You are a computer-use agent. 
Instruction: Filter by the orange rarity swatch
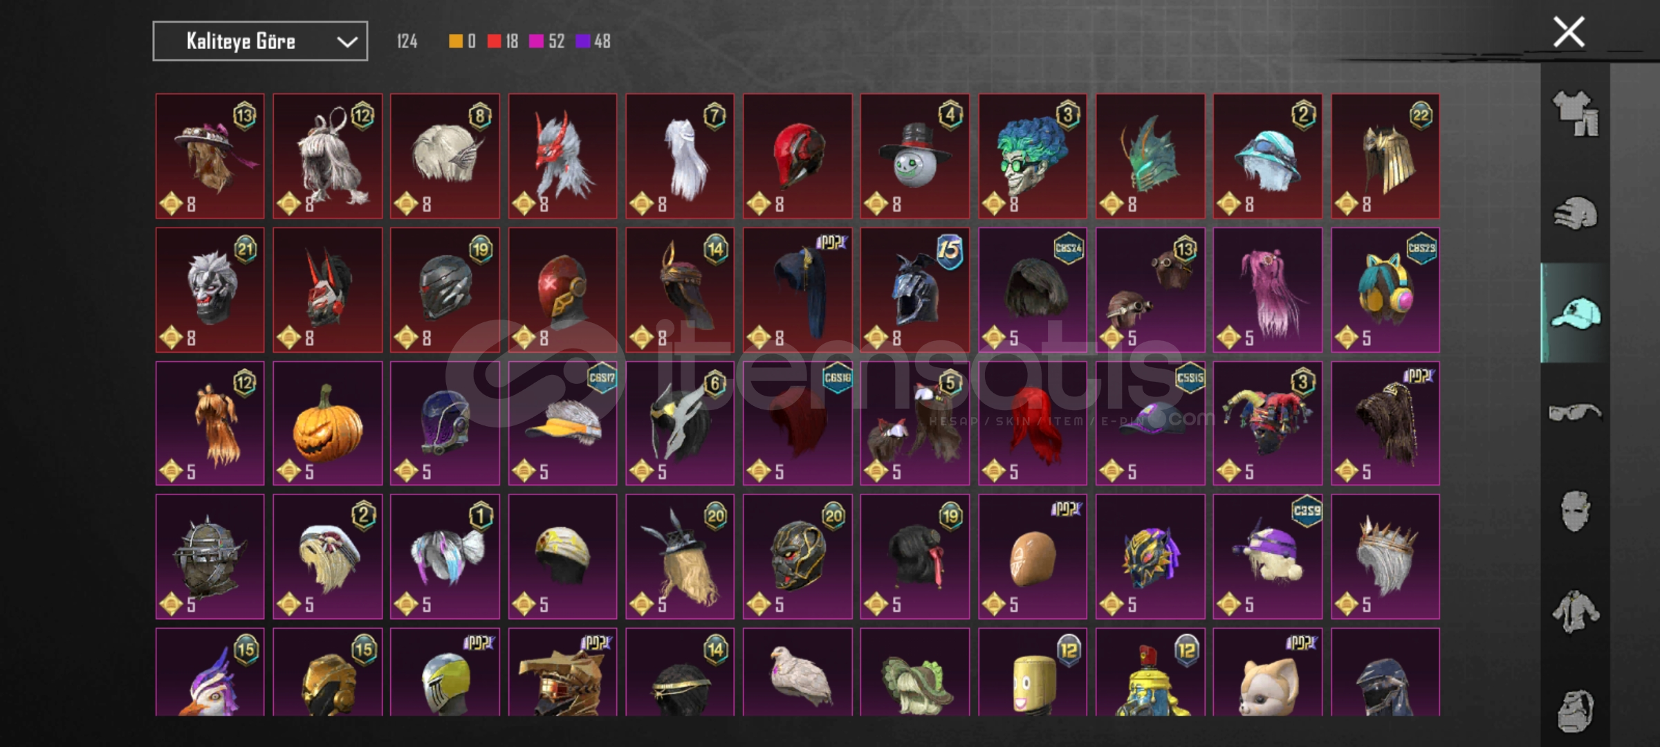point(455,41)
